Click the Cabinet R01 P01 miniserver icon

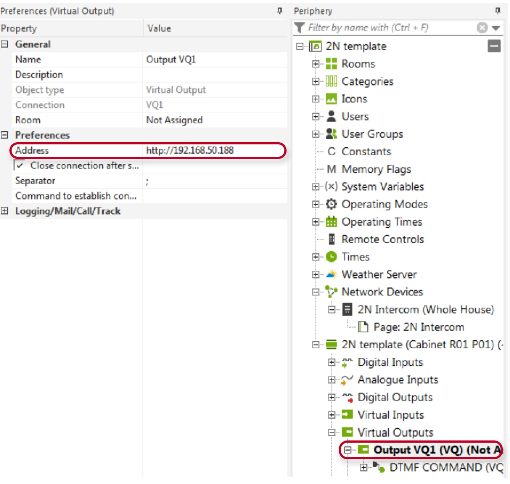331,344
